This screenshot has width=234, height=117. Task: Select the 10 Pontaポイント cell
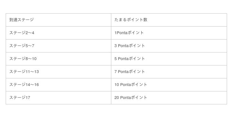[x=169, y=85]
